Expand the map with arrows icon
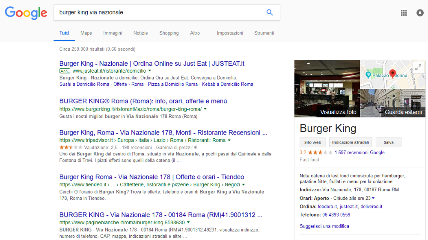The width and height of the screenshot is (428, 240). pyautogui.click(x=418, y=67)
